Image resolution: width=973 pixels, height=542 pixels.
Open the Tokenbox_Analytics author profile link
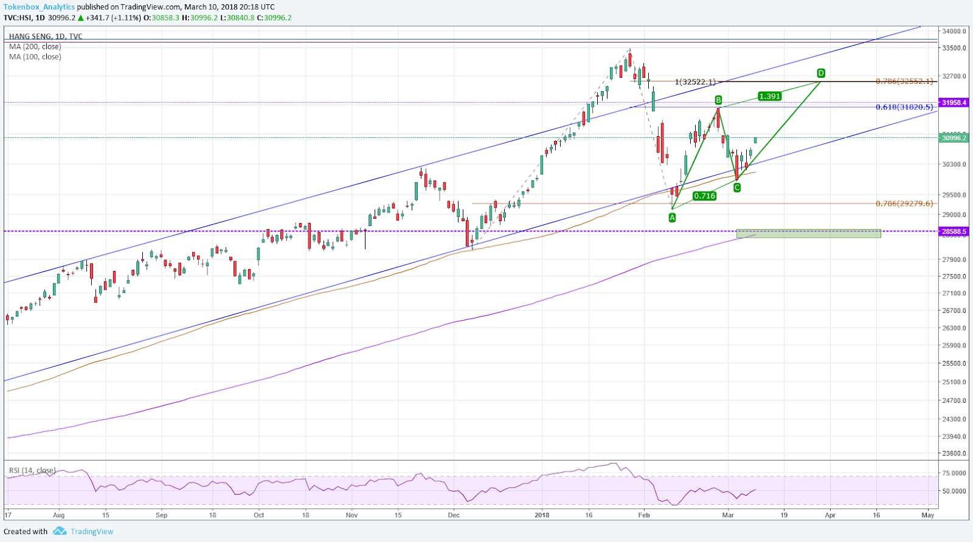point(39,7)
